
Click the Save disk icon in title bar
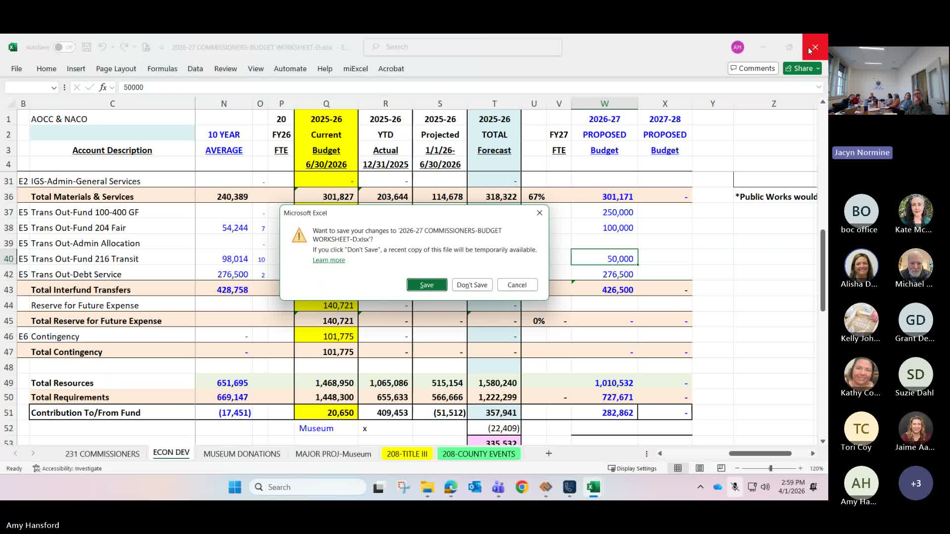pyautogui.click(x=87, y=47)
